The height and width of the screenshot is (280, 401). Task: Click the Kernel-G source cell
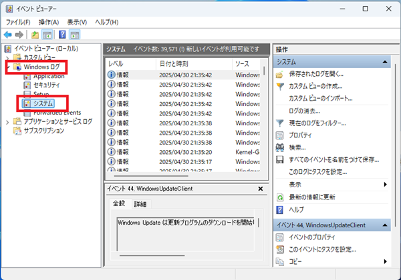coord(247,152)
